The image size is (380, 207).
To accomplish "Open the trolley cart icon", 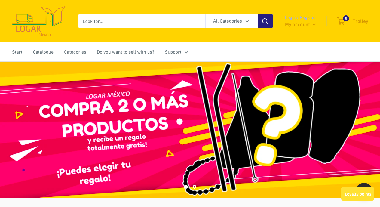I will click(x=341, y=21).
